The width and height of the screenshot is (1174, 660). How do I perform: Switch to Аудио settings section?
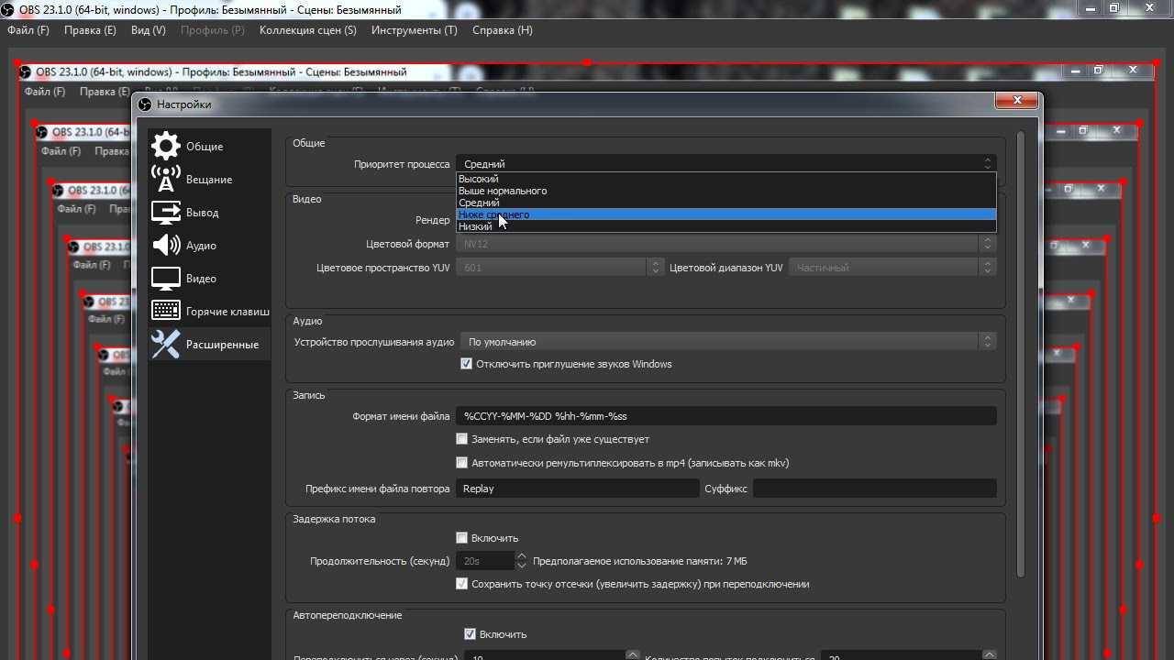(x=209, y=245)
